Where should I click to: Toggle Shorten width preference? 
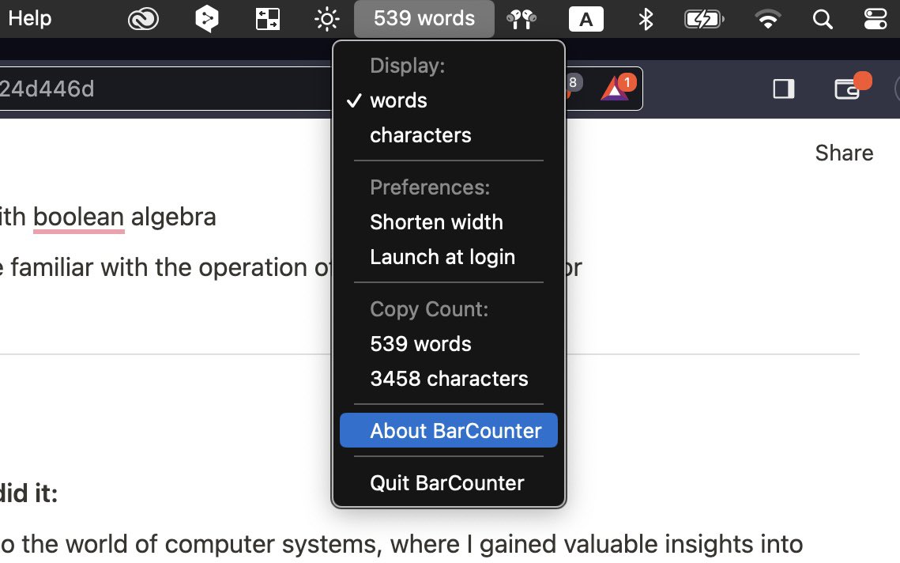(449, 222)
